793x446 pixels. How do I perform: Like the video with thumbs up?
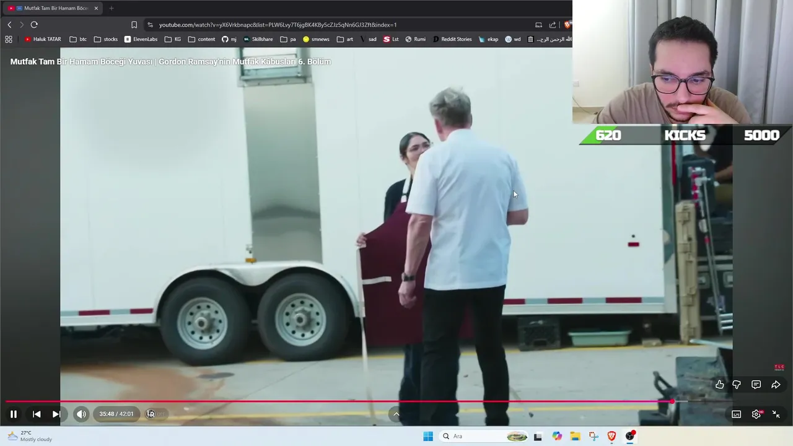tap(719, 385)
